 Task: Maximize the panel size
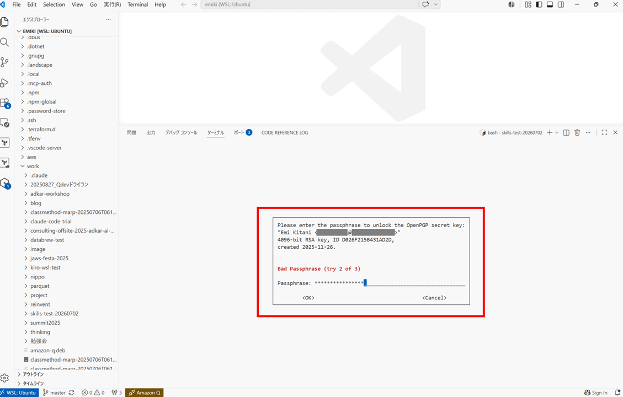[x=604, y=132]
